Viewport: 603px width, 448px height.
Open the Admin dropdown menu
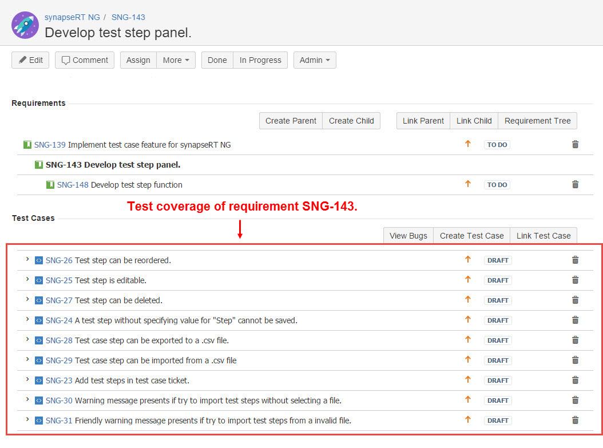314,60
